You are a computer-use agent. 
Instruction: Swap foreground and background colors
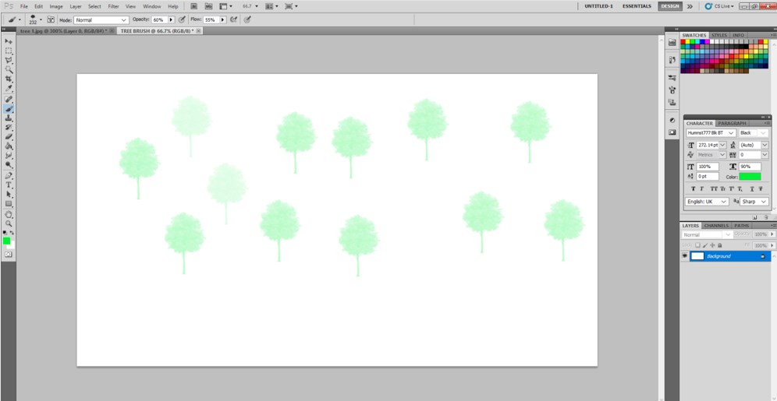(x=12, y=232)
